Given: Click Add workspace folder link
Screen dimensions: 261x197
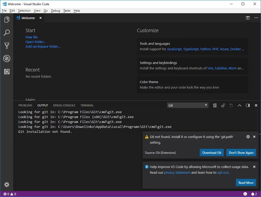Looking at the screenshot, I should [43, 46].
